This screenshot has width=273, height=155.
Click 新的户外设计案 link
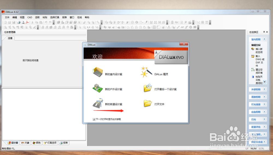[x=114, y=89]
